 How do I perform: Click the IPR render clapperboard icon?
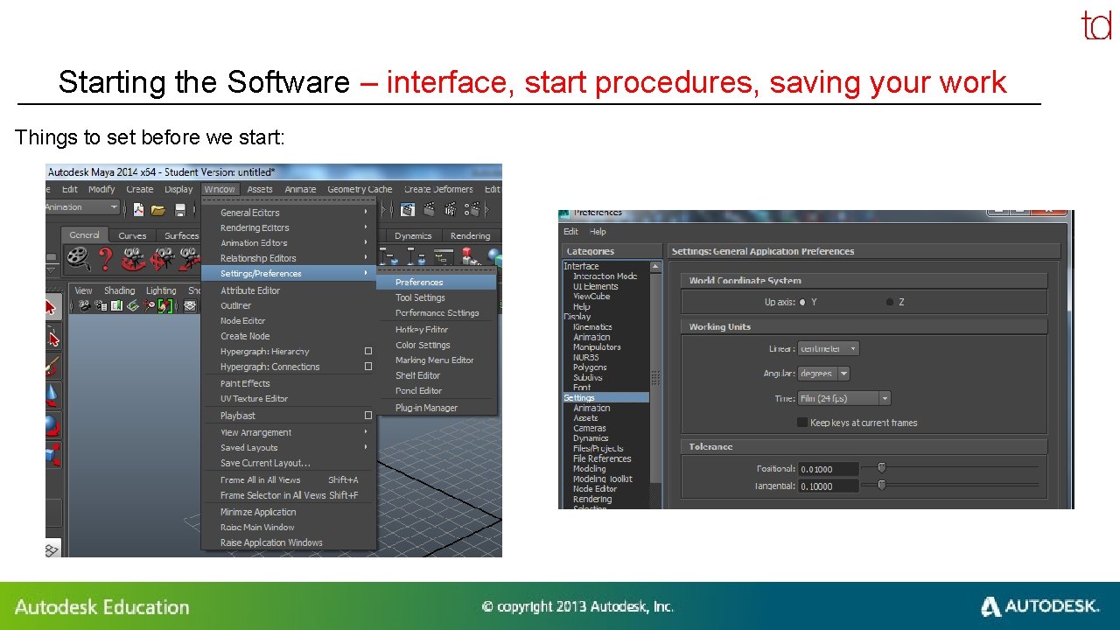[451, 209]
